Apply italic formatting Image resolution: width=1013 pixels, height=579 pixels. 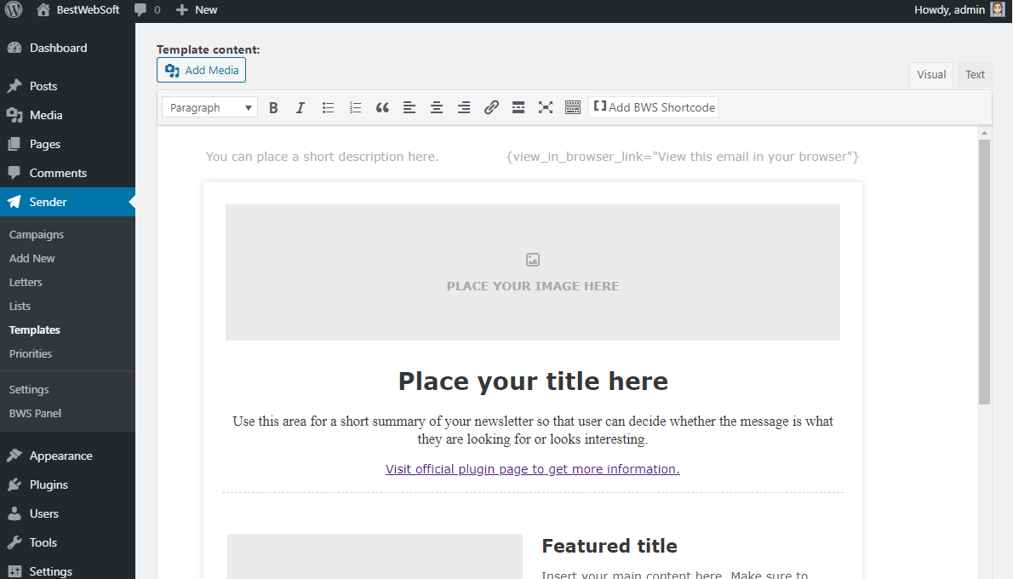300,107
